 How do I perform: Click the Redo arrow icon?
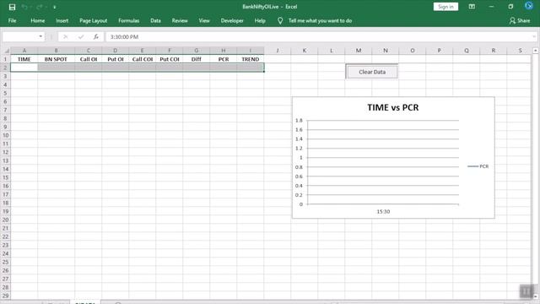coord(40,7)
